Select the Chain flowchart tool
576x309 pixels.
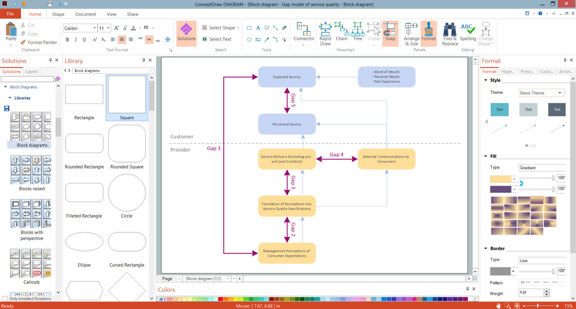coord(341,33)
